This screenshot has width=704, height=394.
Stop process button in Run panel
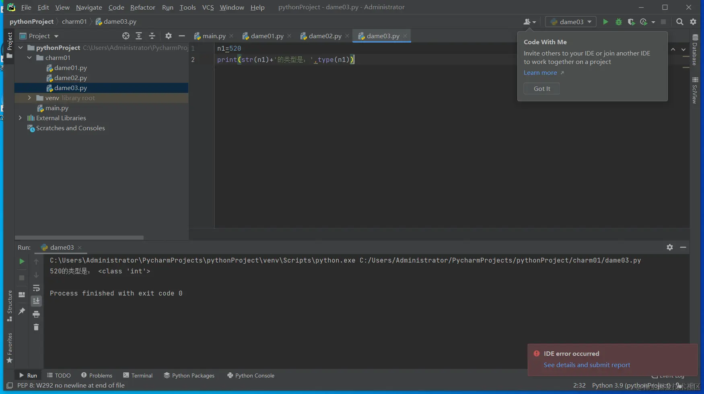click(x=22, y=278)
